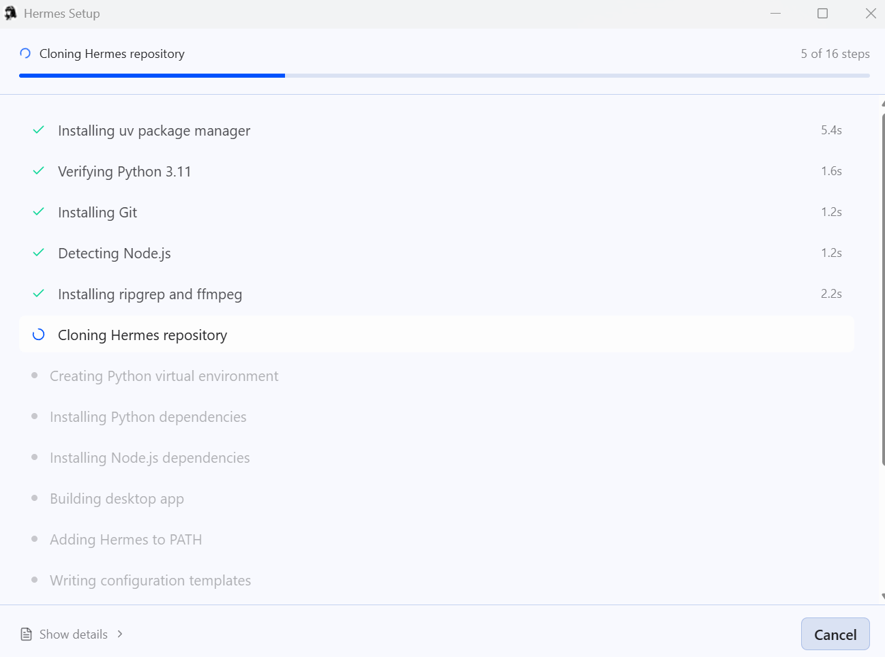Select the active 'Cloning Hermes repository' list row
This screenshot has width=885, height=657.
point(436,334)
